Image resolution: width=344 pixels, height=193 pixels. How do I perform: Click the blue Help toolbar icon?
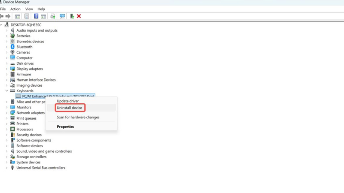point(36,16)
